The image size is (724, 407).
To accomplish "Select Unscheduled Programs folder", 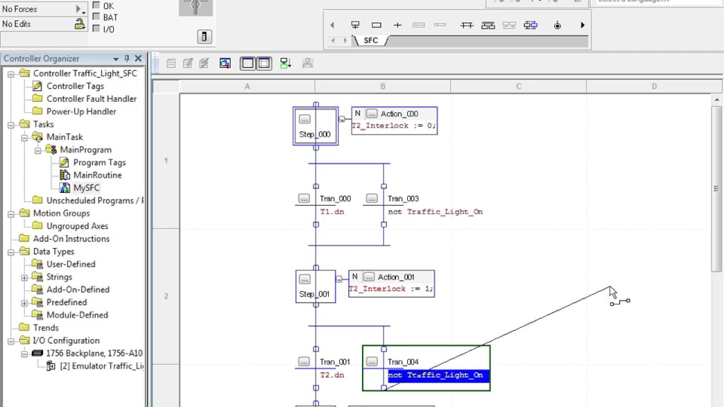I will 95,201.
